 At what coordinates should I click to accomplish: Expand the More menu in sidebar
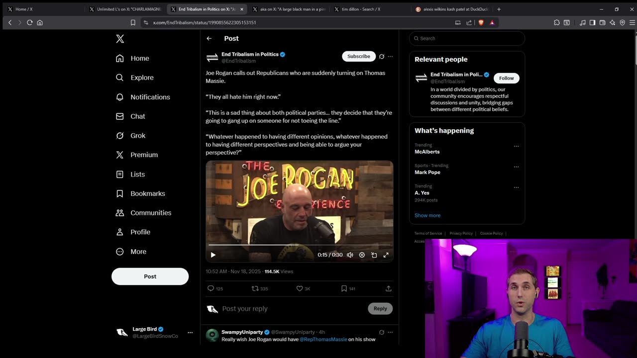pos(131,252)
